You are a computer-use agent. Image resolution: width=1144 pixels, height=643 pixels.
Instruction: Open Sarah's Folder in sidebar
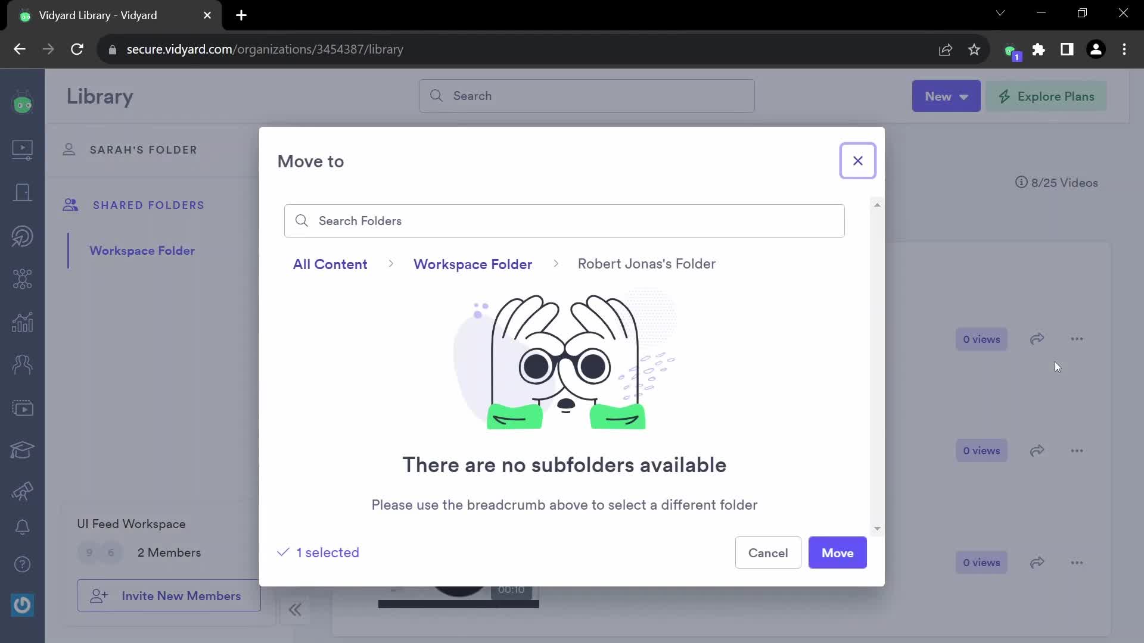click(143, 149)
